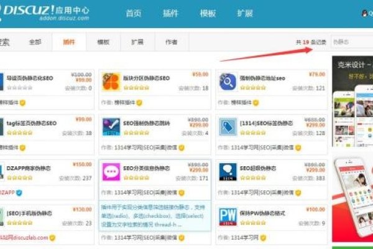
Task: Open the 强制伪静态地址seo plugin title
Action: [262, 78]
